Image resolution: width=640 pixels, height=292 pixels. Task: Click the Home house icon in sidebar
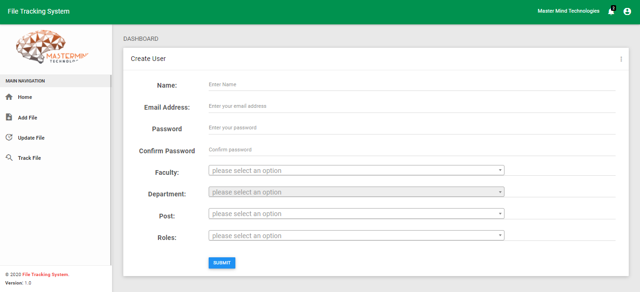[x=9, y=97]
